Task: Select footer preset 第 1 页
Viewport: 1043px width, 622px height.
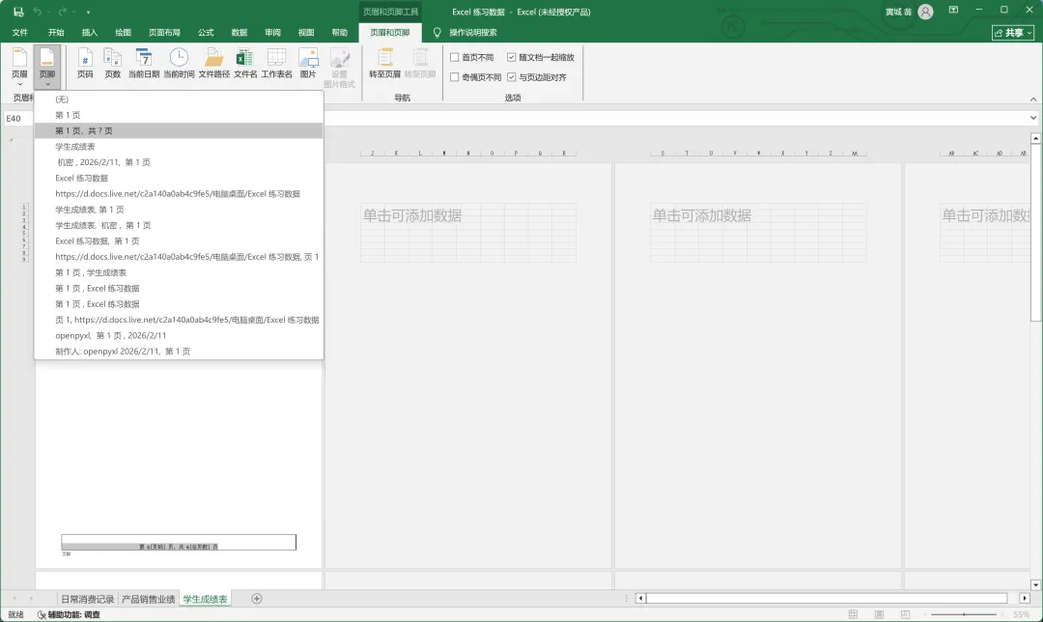Action: [179, 115]
